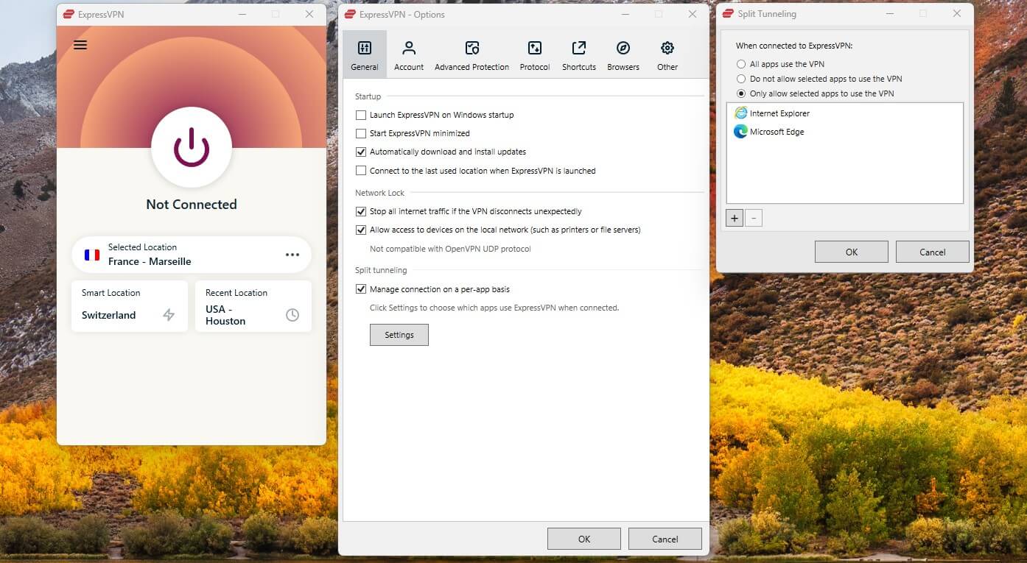Click the Internet Explorer icon in the app list
The image size is (1027, 563).
pos(740,113)
